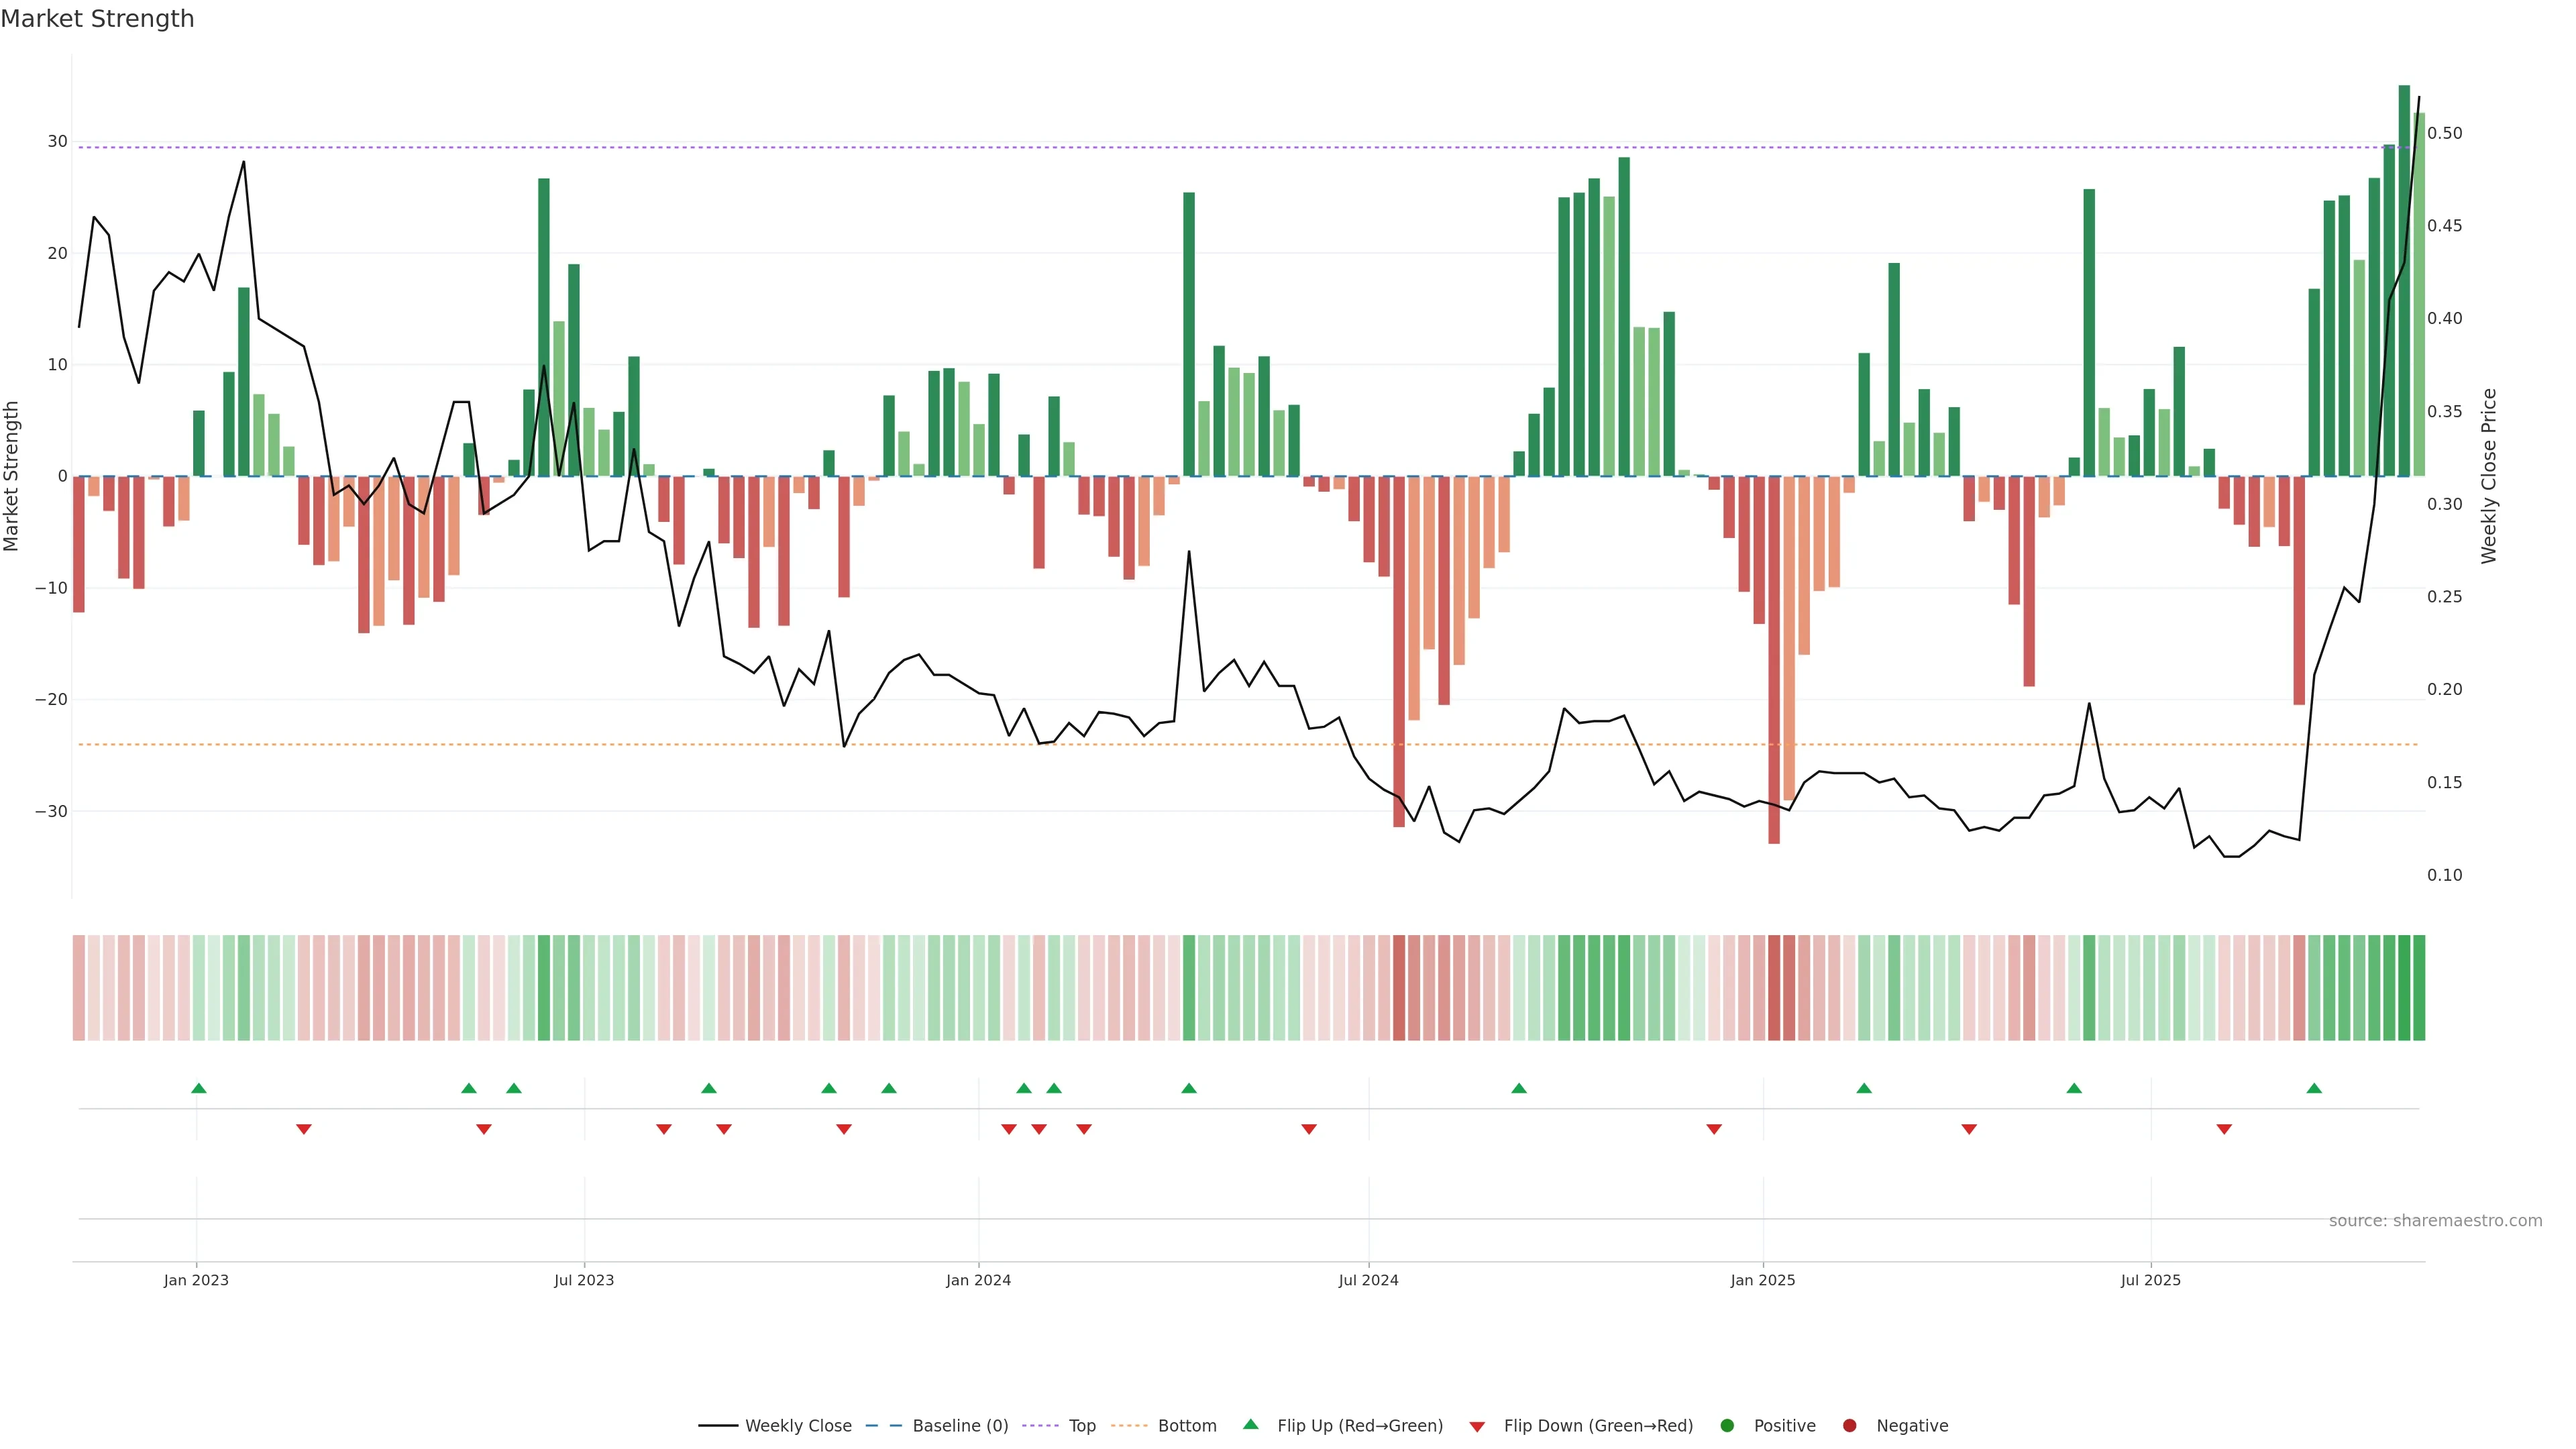The image size is (2576, 1449).
Task: Click the Jan 2023 axis label
Action: pyautogui.click(x=196, y=1280)
